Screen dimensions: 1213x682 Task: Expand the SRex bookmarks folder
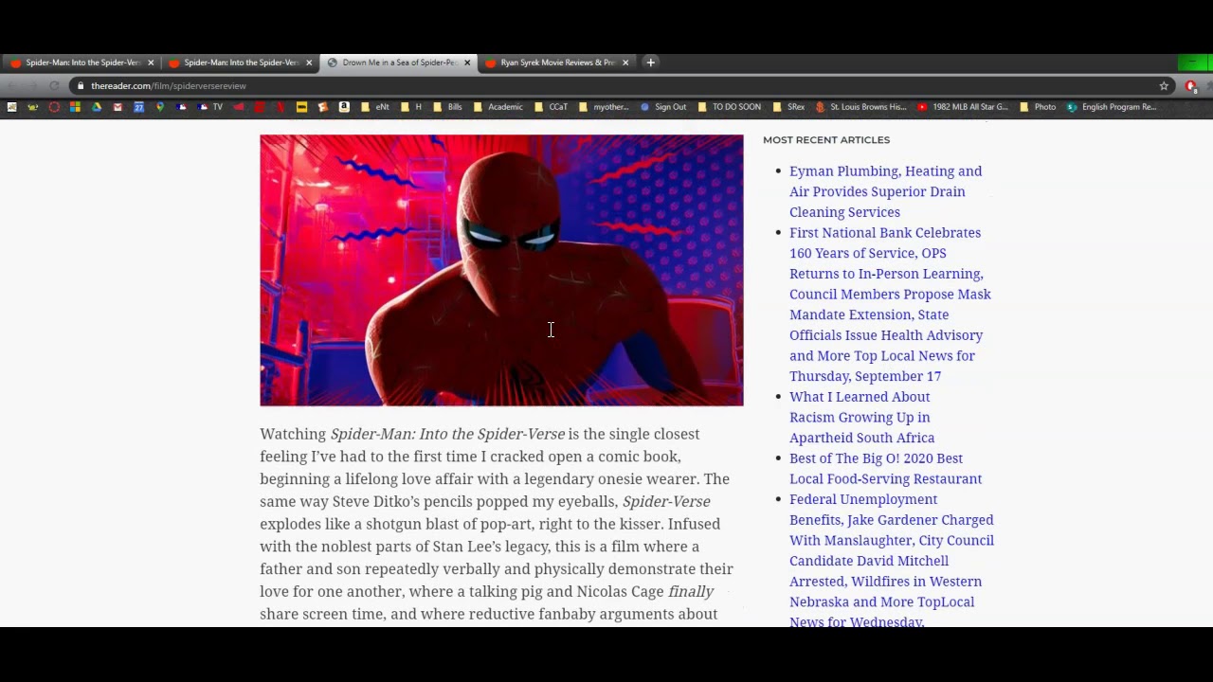point(788,107)
